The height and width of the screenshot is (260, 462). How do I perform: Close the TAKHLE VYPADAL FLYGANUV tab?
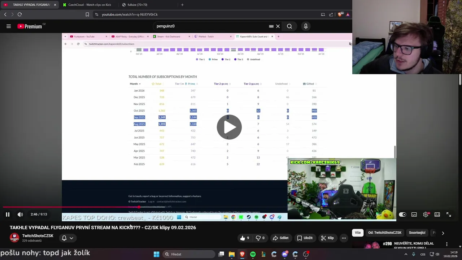click(x=55, y=5)
